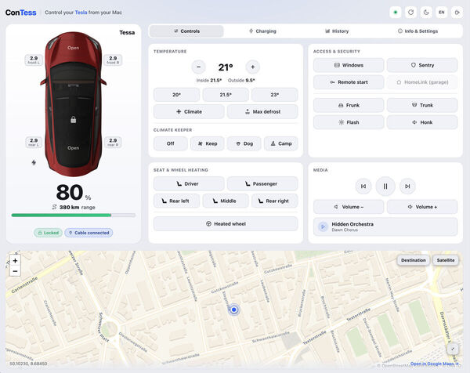470x373 pixels.
Task: Click rear R tire pressure badge
Action: click(x=113, y=142)
